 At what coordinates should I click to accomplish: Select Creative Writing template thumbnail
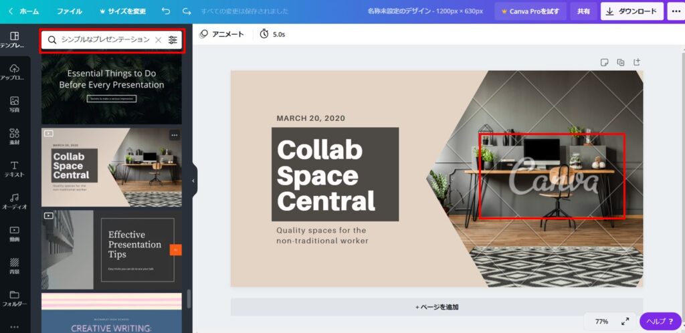coord(112,313)
